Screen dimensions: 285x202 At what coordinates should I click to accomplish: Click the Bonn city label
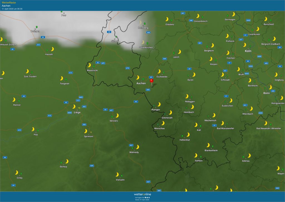(x=266, y=93)
